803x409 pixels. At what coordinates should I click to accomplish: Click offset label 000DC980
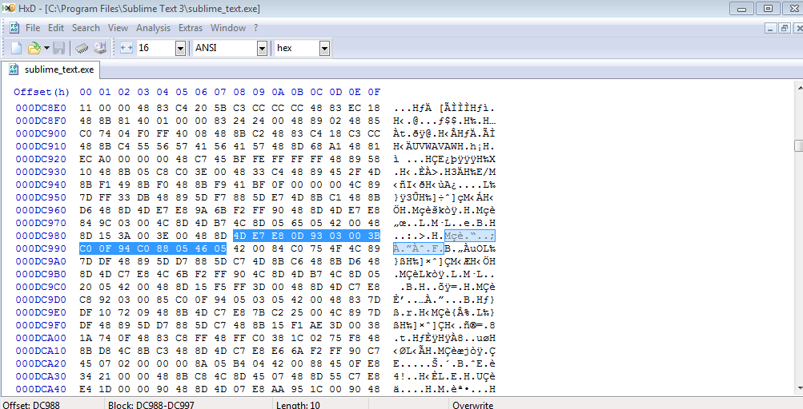point(41,236)
